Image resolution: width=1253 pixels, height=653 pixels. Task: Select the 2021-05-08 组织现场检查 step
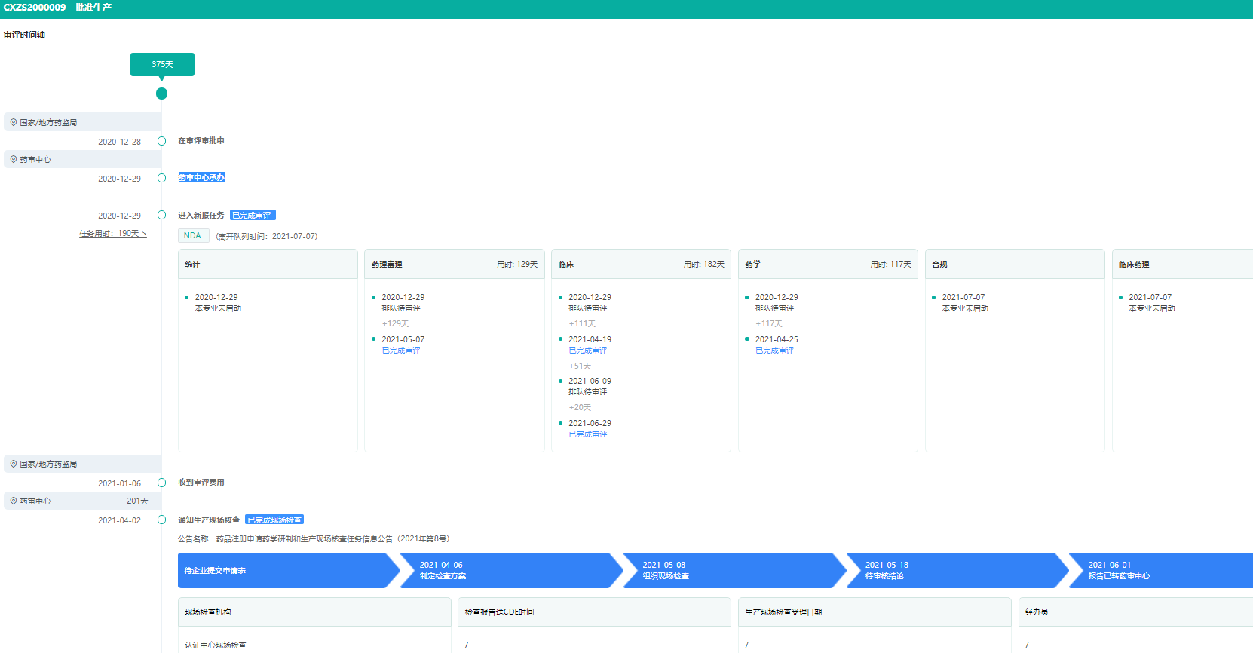pos(731,571)
